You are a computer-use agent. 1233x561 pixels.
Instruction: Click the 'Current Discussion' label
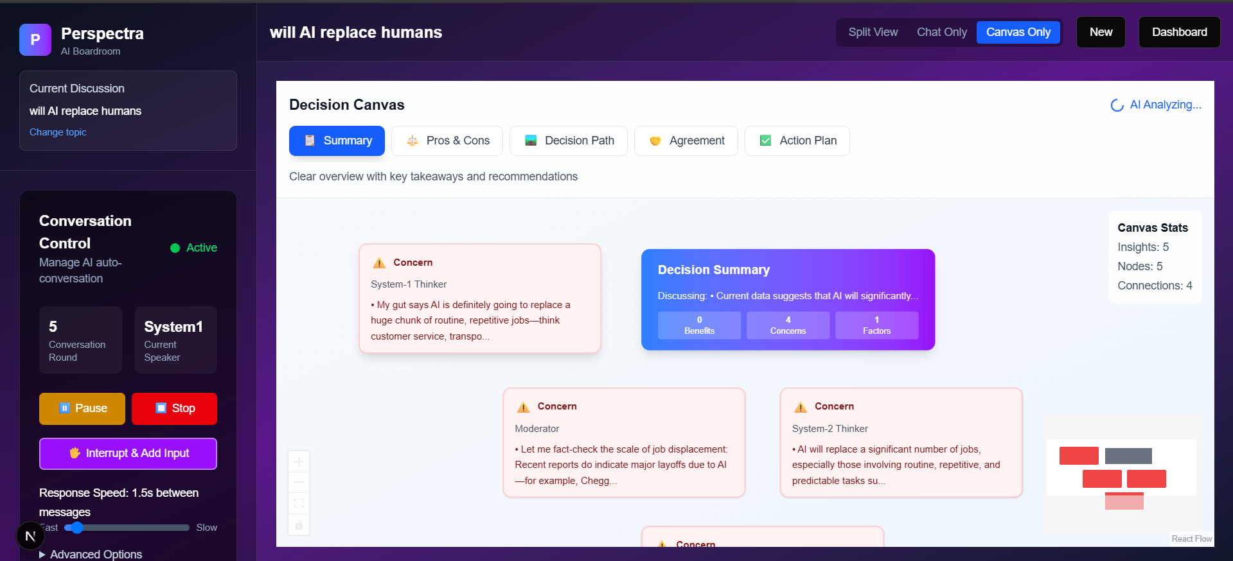[77, 89]
